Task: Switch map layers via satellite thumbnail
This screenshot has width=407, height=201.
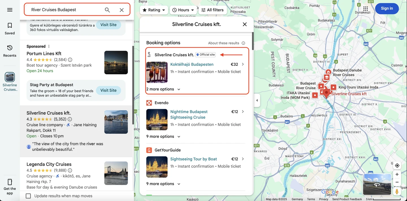Action: [377, 184]
